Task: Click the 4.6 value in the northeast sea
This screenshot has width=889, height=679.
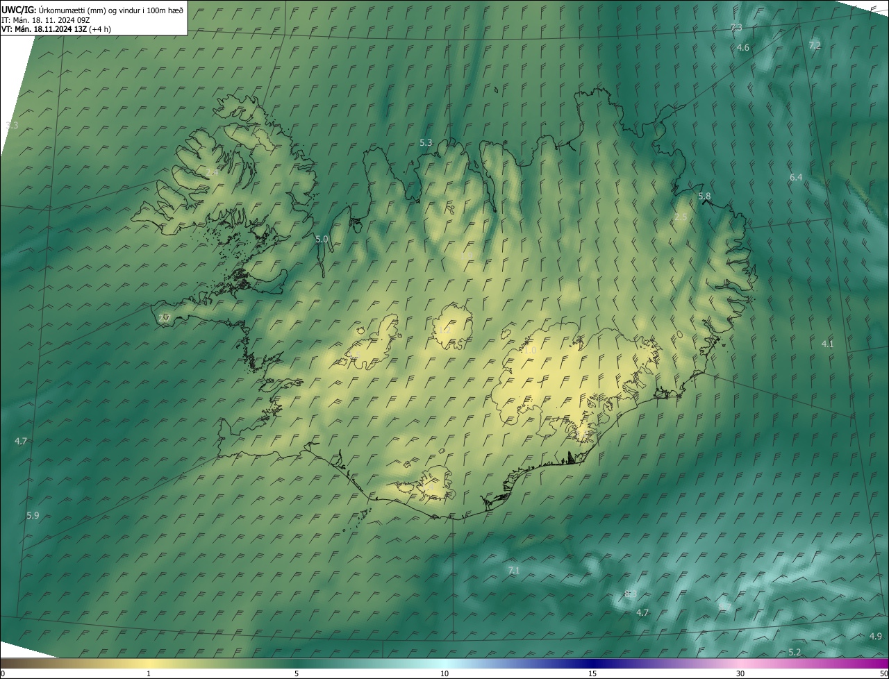Action: click(743, 48)
